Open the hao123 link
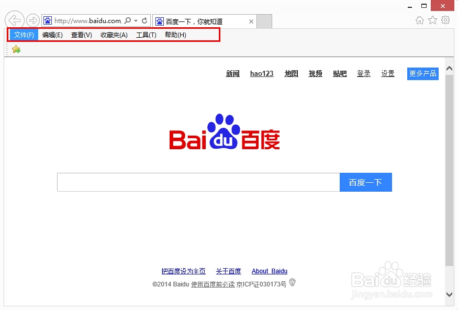Viewport: 458px width, 310px height. coord(262,74)
